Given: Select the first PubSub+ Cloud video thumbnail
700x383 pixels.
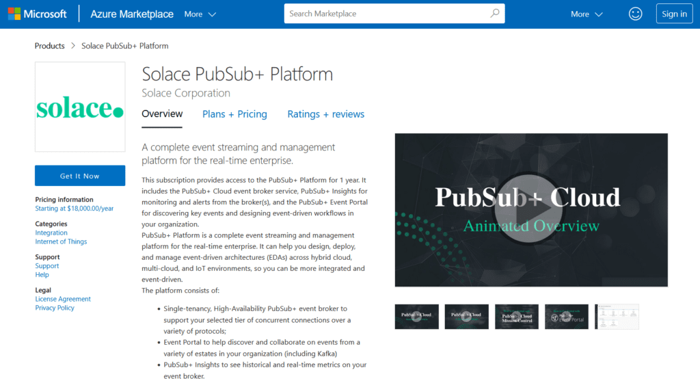Looking at the screenshot, I should coord(416,317).
